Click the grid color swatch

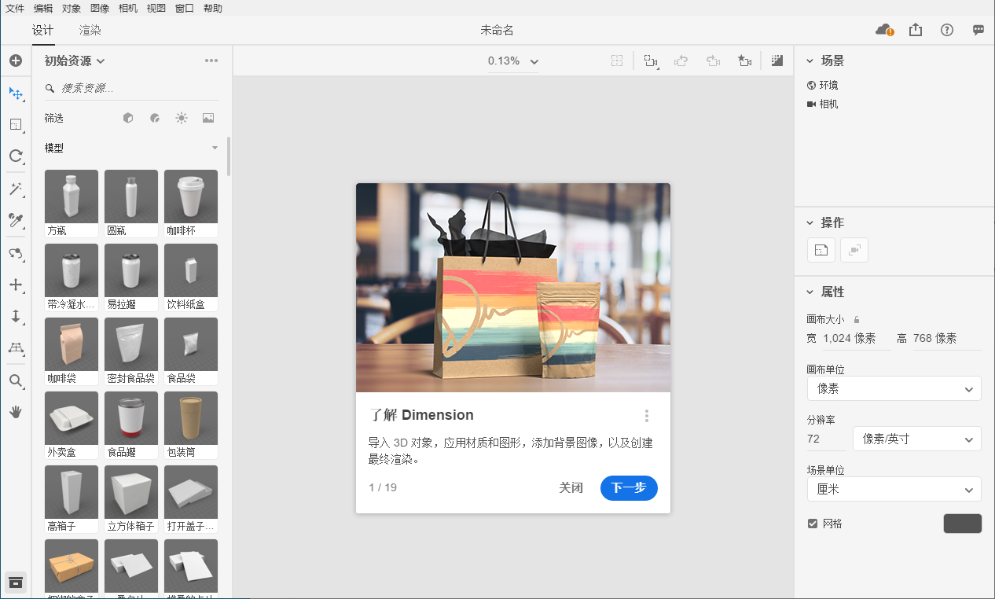pyautogui.click(x=962, y=523)
